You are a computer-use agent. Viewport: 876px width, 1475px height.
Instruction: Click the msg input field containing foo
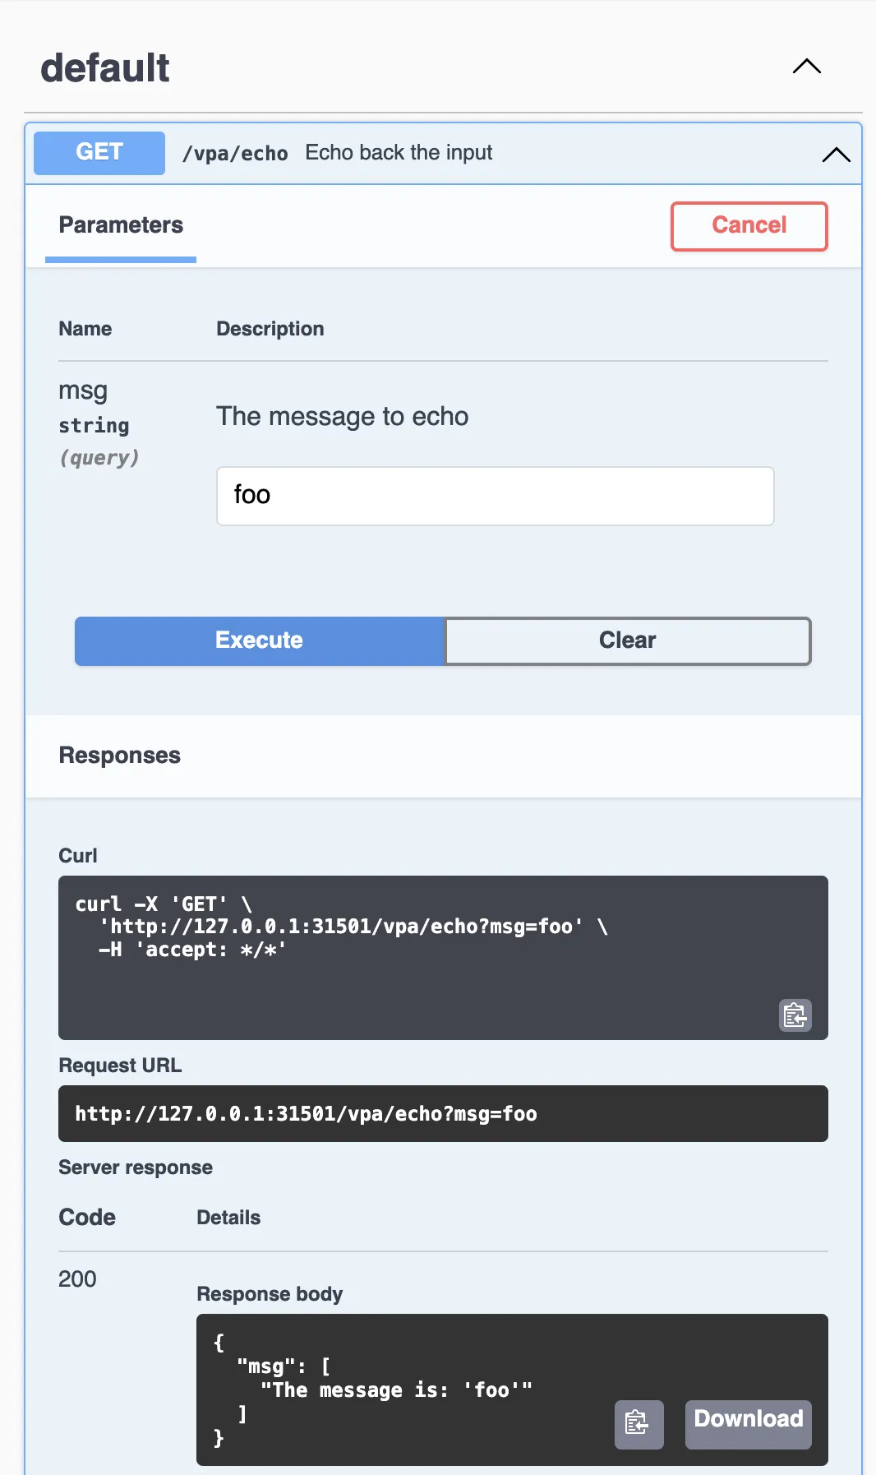click(496, 496)
